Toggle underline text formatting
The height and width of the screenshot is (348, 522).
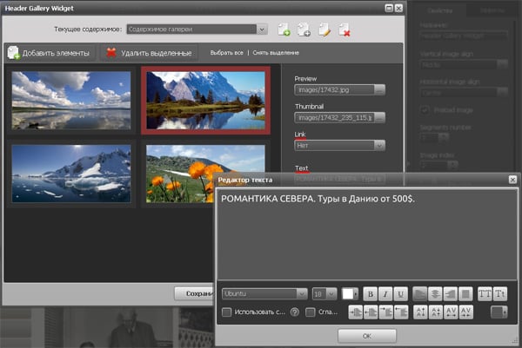(400, 294)
